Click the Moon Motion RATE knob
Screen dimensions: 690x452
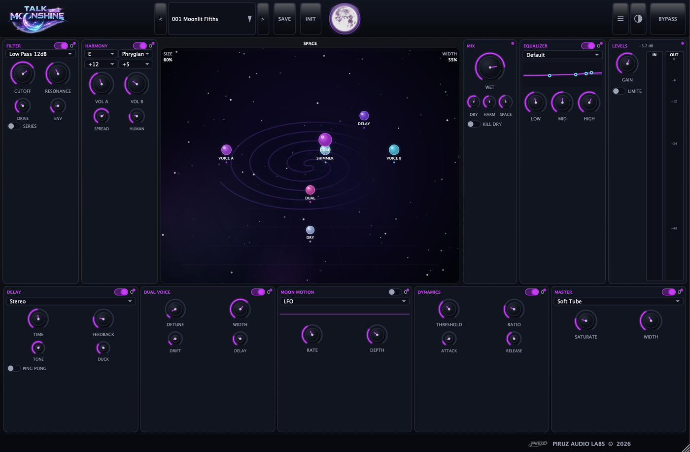click(312, 335)
